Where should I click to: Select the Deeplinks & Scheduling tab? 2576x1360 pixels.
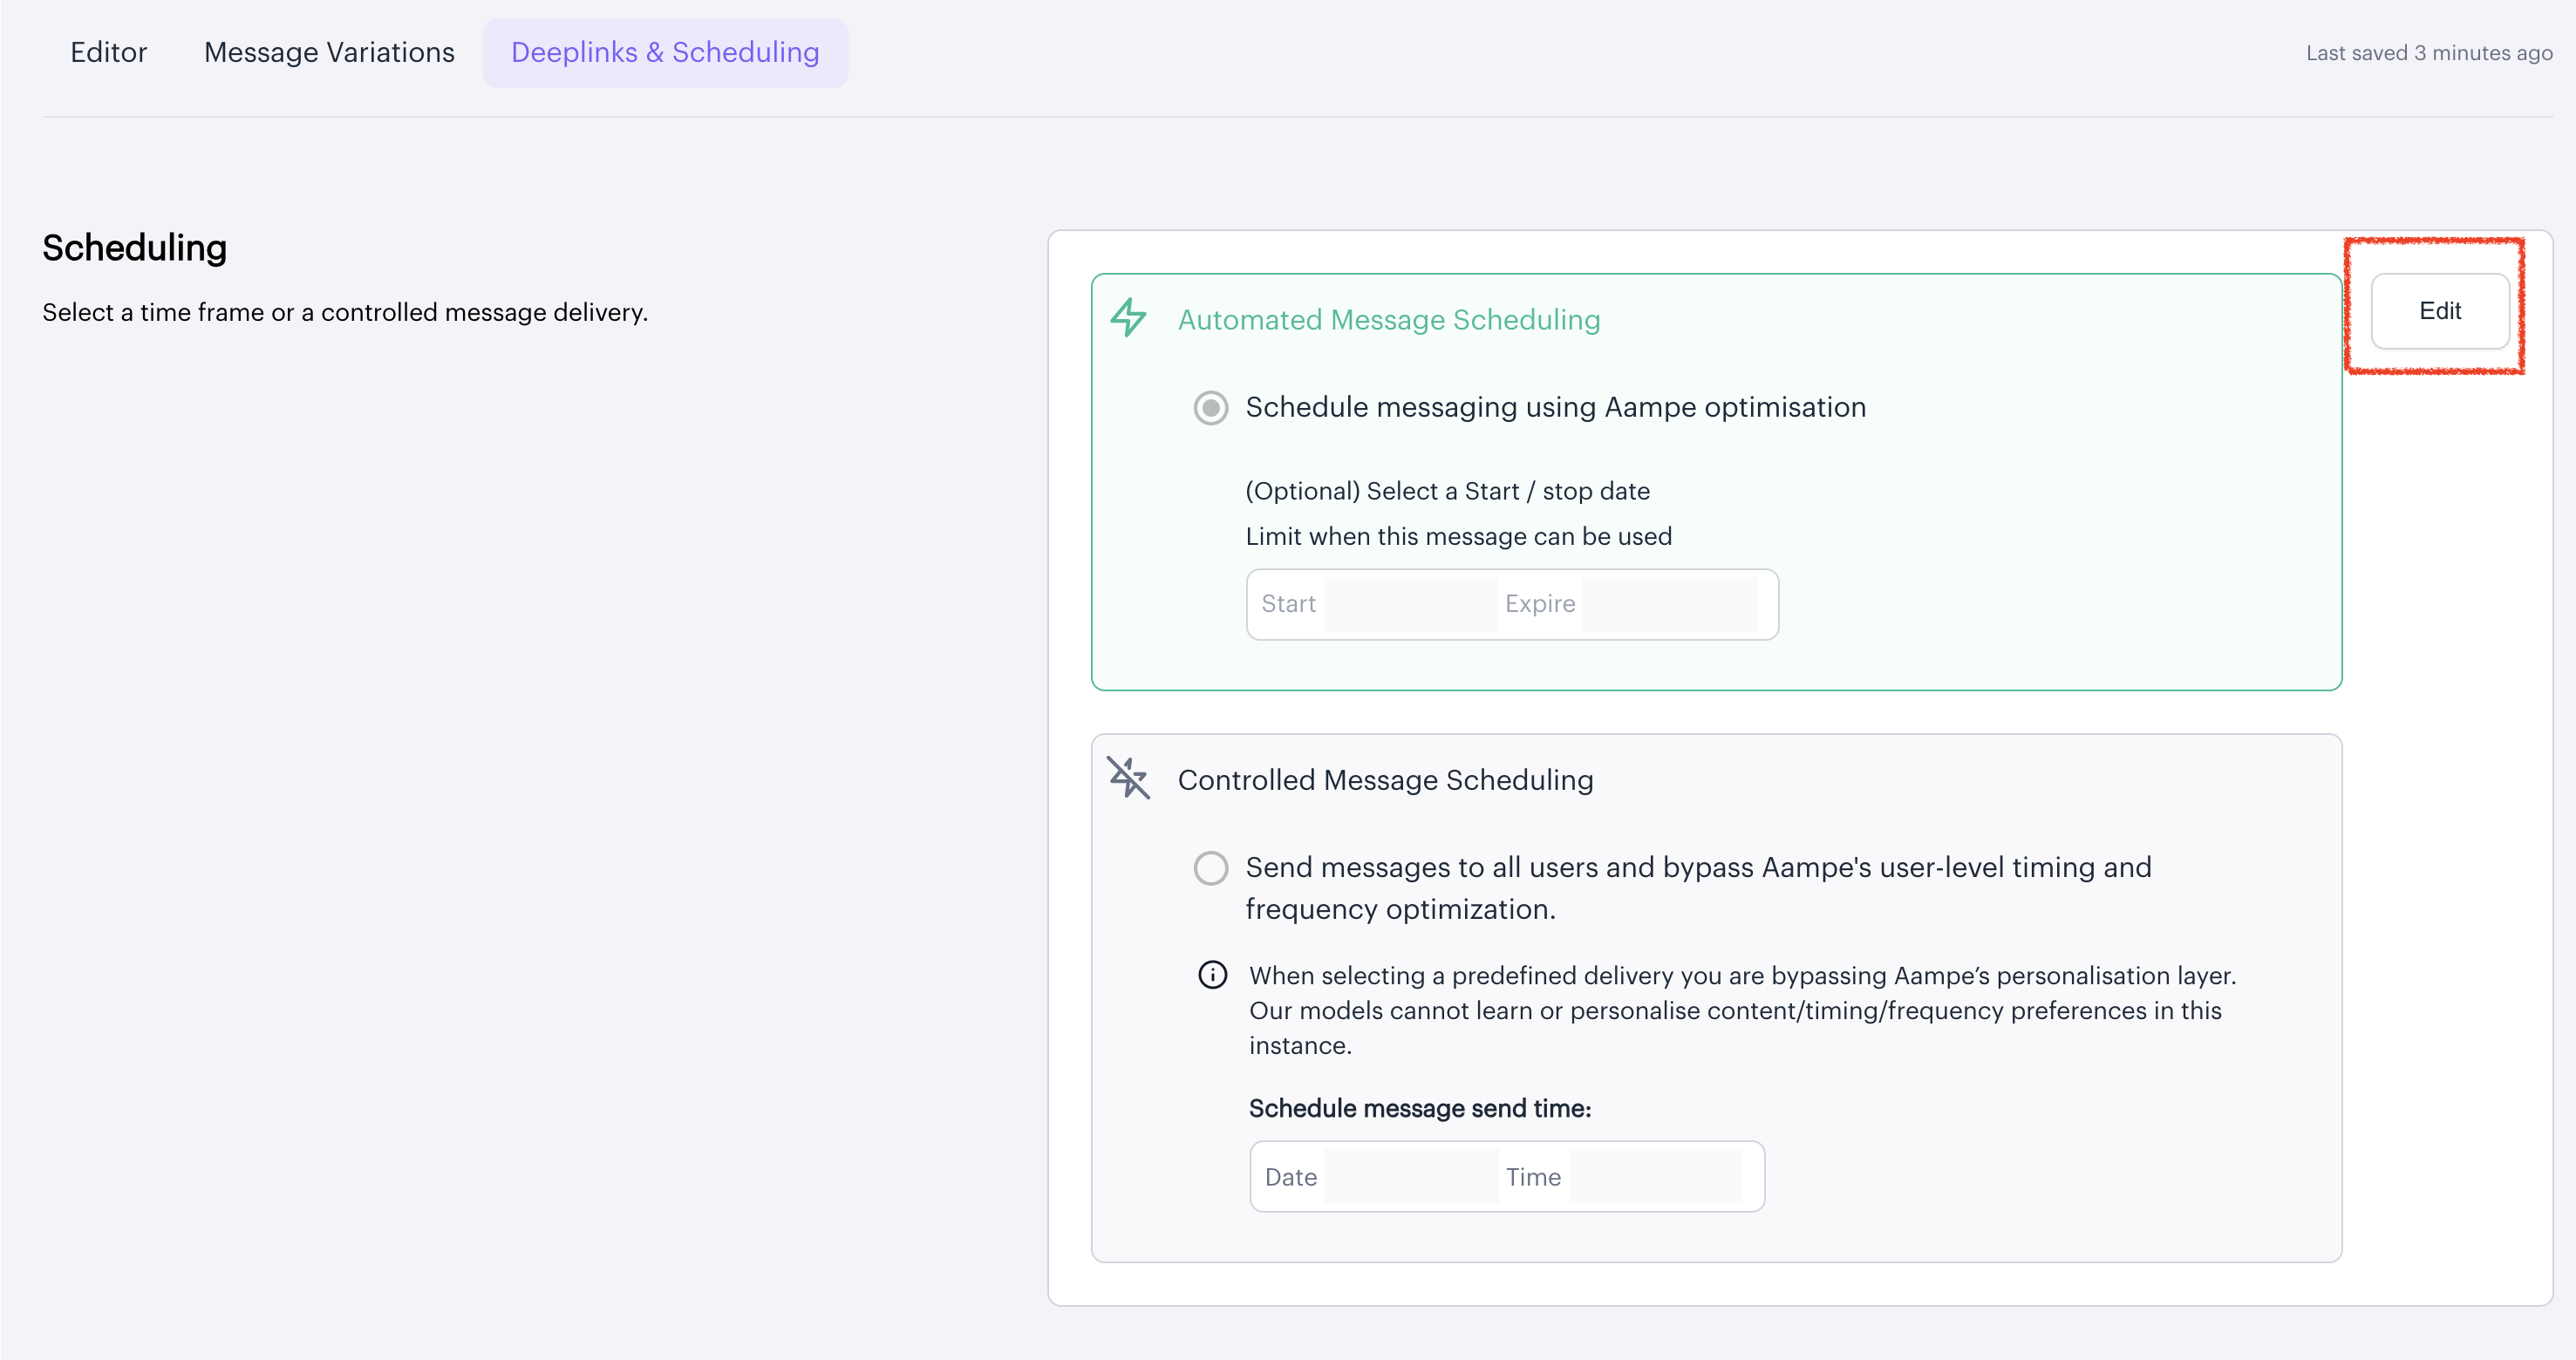click(x=665, y=52)
